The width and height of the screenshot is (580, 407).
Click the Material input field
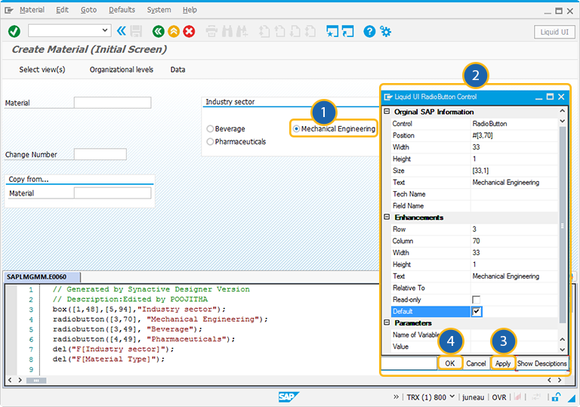(x=113, y=103)
